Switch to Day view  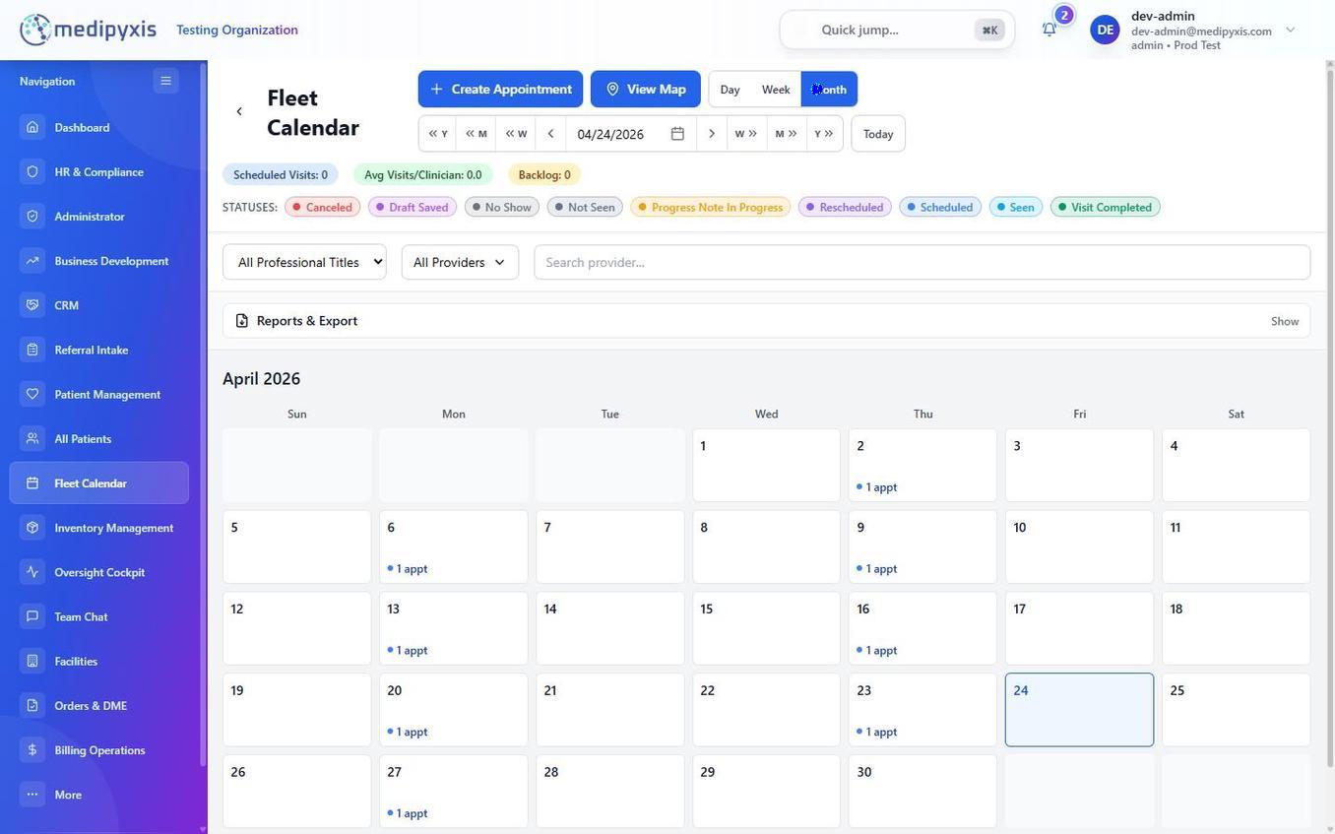(730, 90)
